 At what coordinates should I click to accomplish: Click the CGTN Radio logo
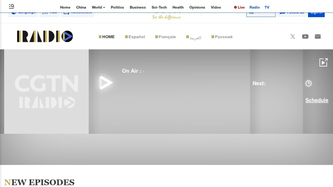pyautogui.click(x=45, y=36)
